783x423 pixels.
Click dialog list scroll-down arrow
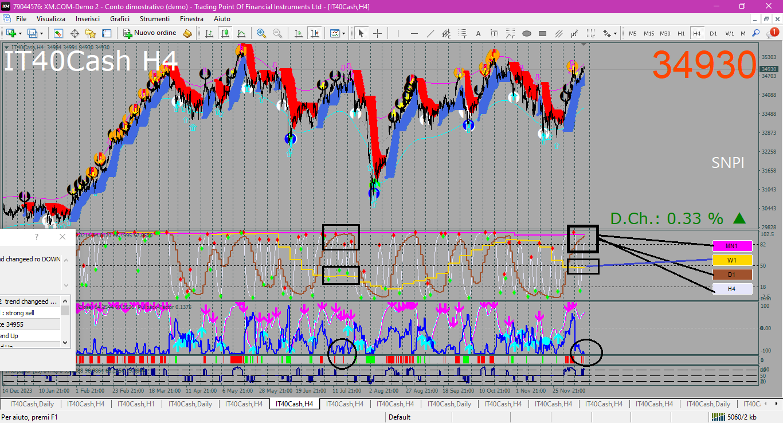pos(65,342)
